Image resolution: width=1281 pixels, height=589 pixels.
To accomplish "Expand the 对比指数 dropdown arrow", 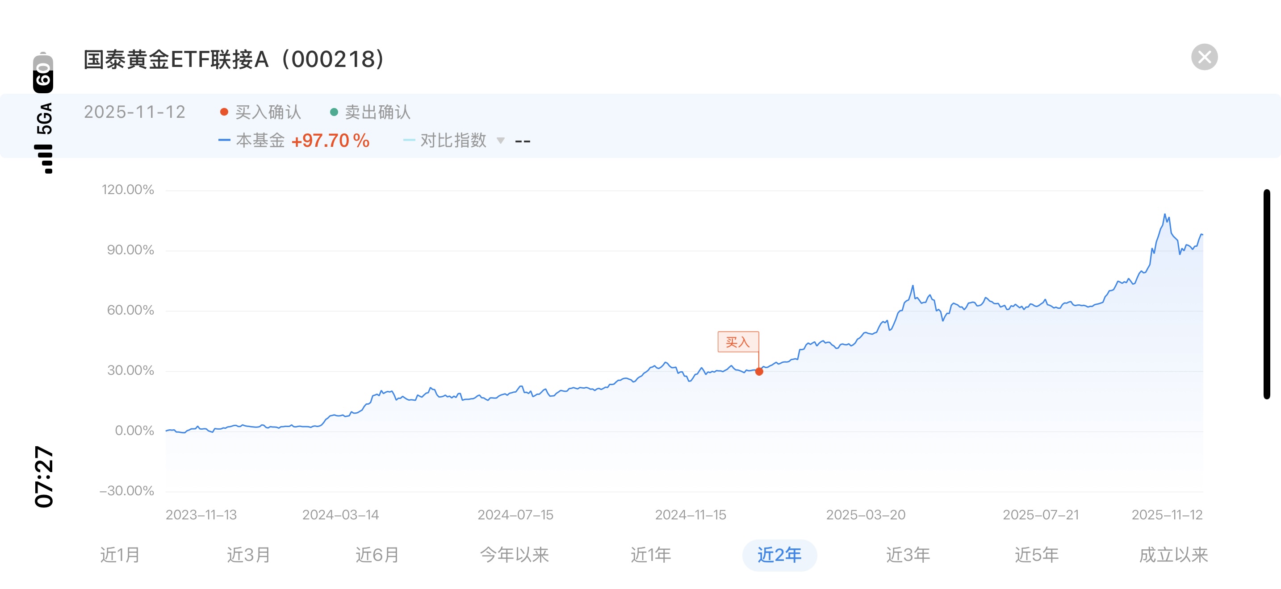I will (x=501, y=141).
